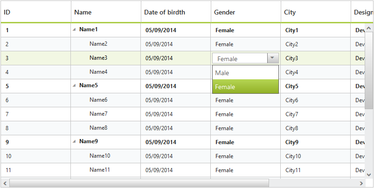Select Male from the dropdown list
This screenshot has width=374, height=188.
point(245,73)
